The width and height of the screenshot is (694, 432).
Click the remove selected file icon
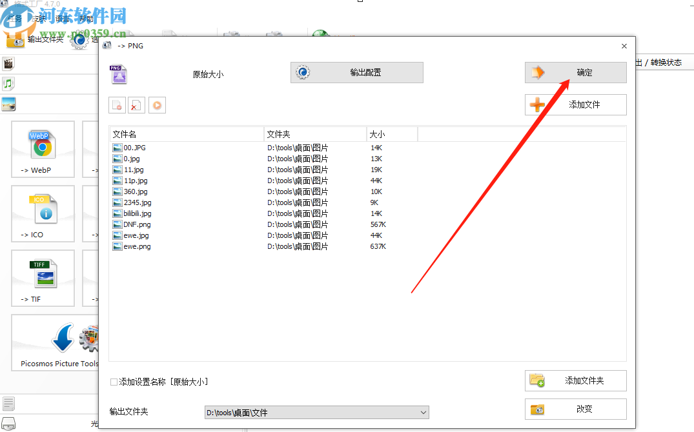[117, 105]
